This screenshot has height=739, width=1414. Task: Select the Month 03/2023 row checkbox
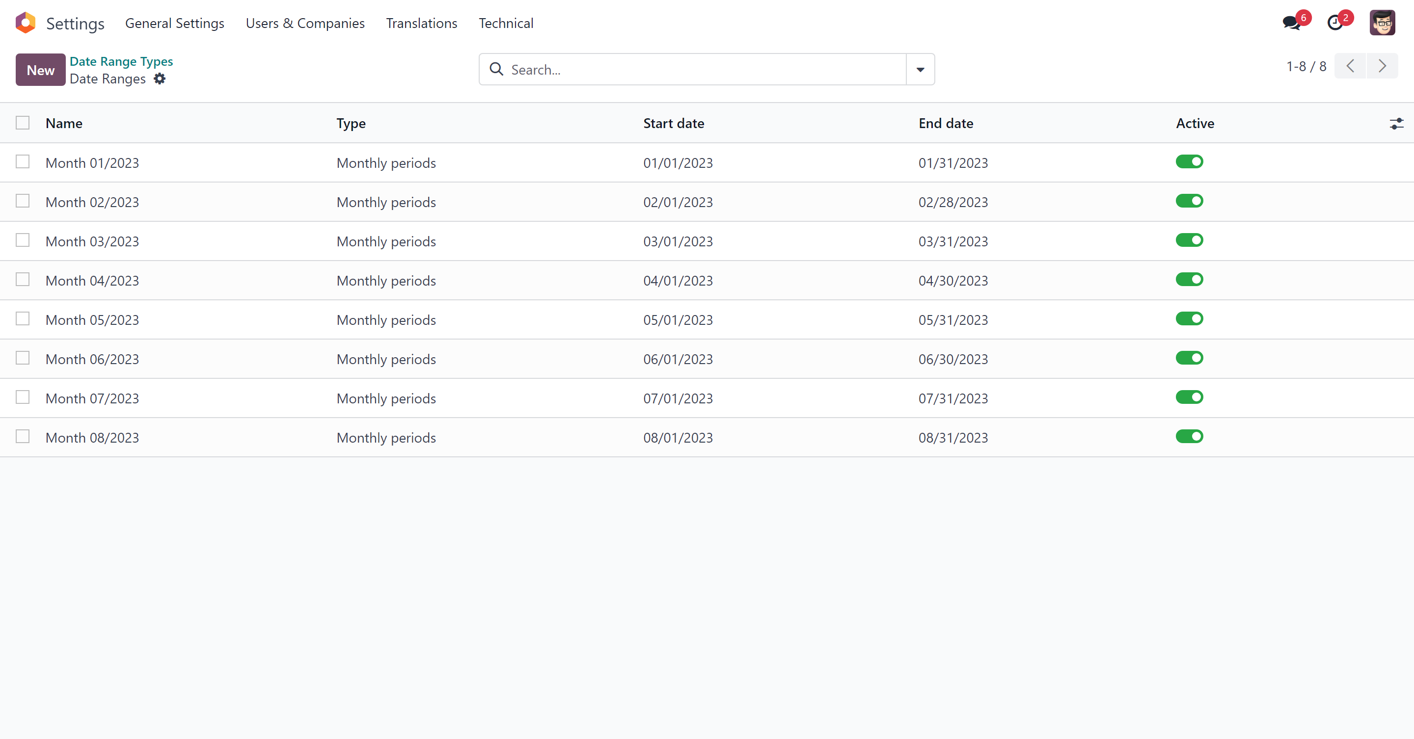[23, 241]
